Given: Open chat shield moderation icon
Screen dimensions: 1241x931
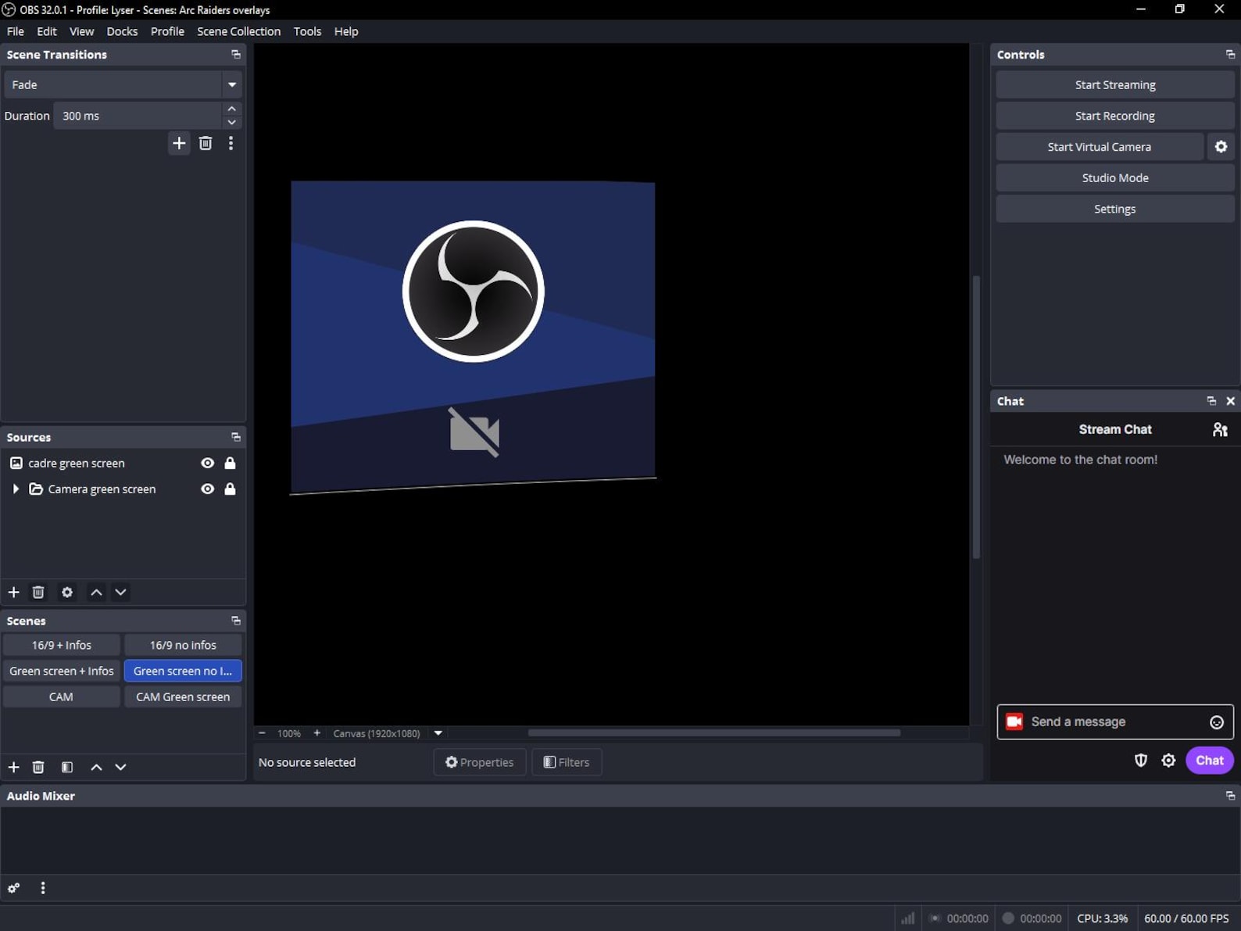Looking at the screenshot, I should tap(1141, 760).
